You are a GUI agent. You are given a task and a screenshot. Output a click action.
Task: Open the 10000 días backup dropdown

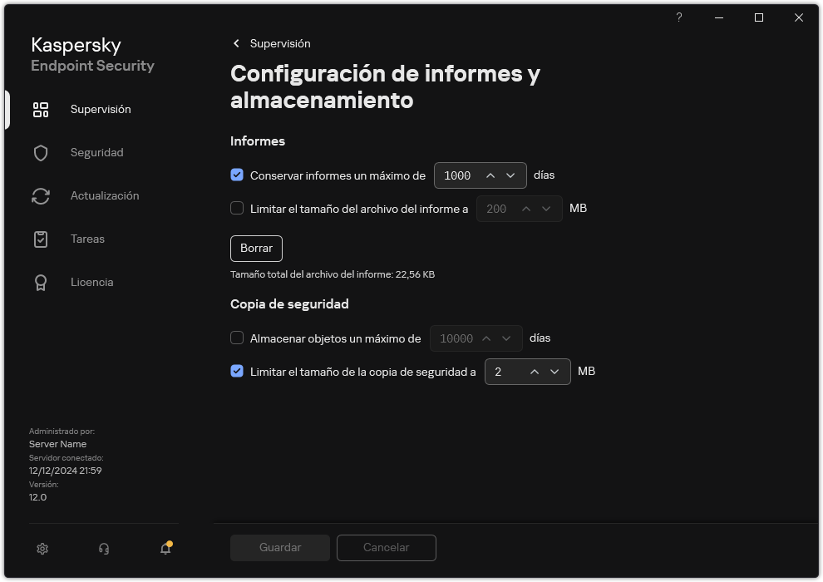point(507,338)
